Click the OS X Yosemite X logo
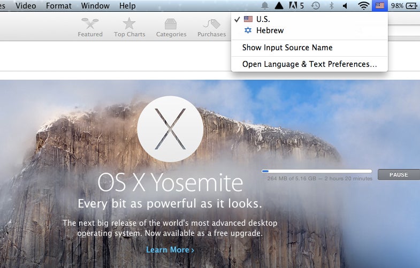This screenshot has width=420, height=268. 170,129
